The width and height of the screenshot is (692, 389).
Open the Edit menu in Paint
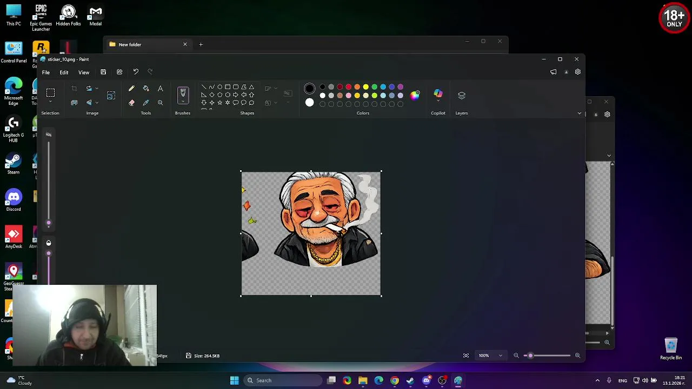pos(64,72)
